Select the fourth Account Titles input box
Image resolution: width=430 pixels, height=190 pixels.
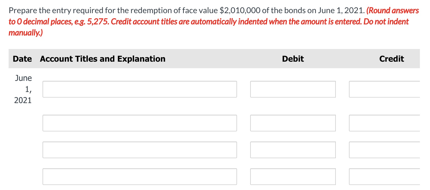[x=139, y=176]
